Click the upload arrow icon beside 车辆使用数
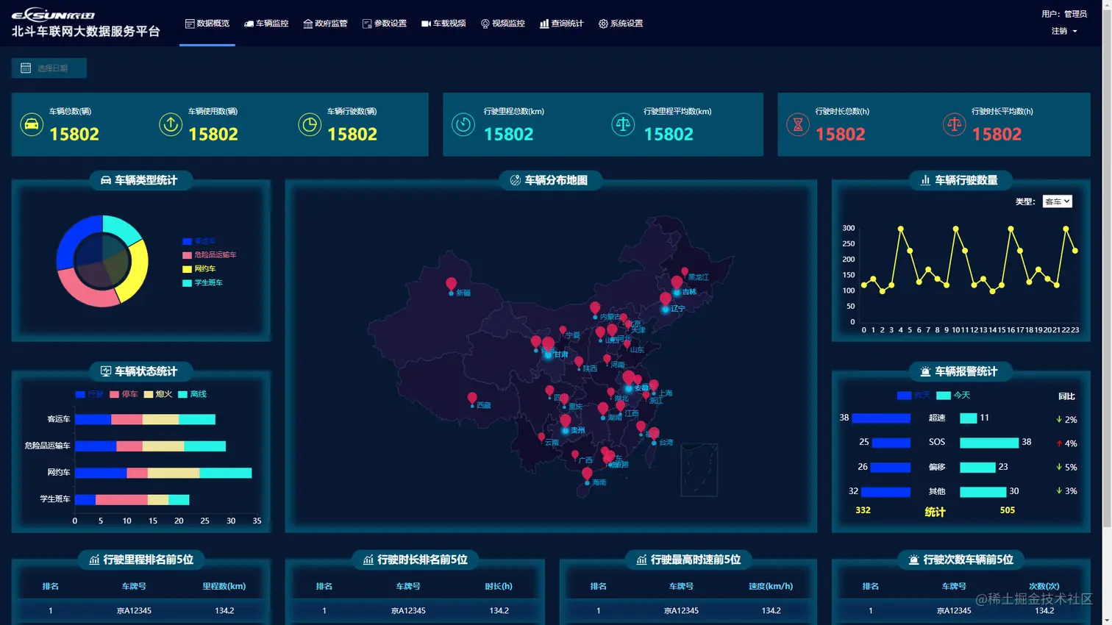Screen dimensions: 1112x625 pos(171,124)
